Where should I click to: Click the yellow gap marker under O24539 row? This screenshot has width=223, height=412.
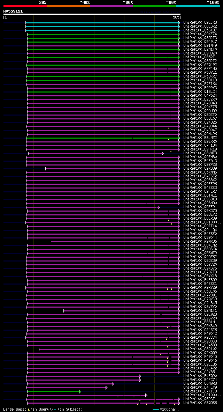tap(167, 347)
